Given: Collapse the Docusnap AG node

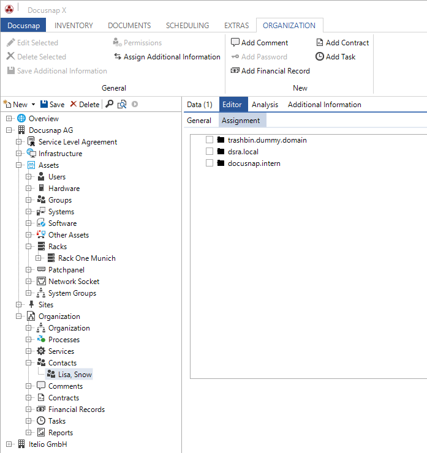Looking at the screenshot, I should [9, 130].
